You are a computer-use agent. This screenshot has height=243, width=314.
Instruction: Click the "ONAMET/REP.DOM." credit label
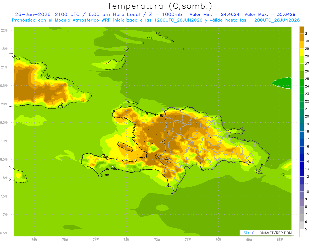[276, 233]
